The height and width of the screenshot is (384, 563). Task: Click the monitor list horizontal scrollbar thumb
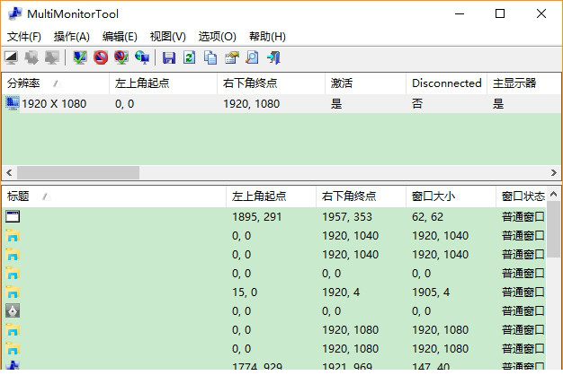coord(78,172)
